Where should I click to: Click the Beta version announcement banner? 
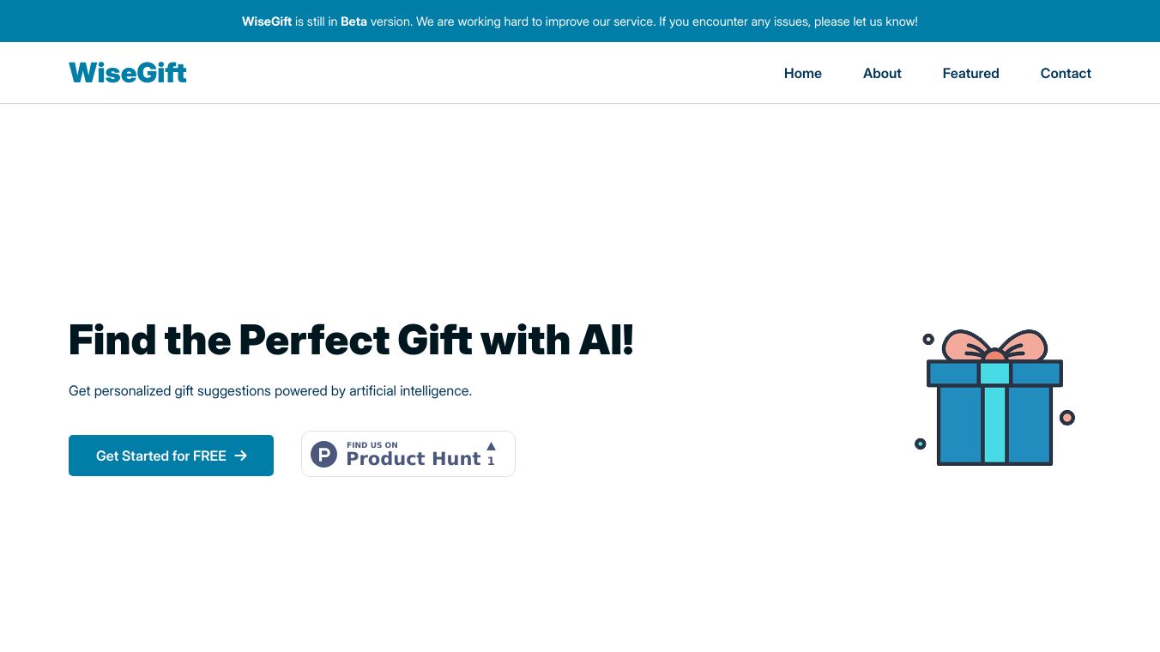(x=580, y=21)
